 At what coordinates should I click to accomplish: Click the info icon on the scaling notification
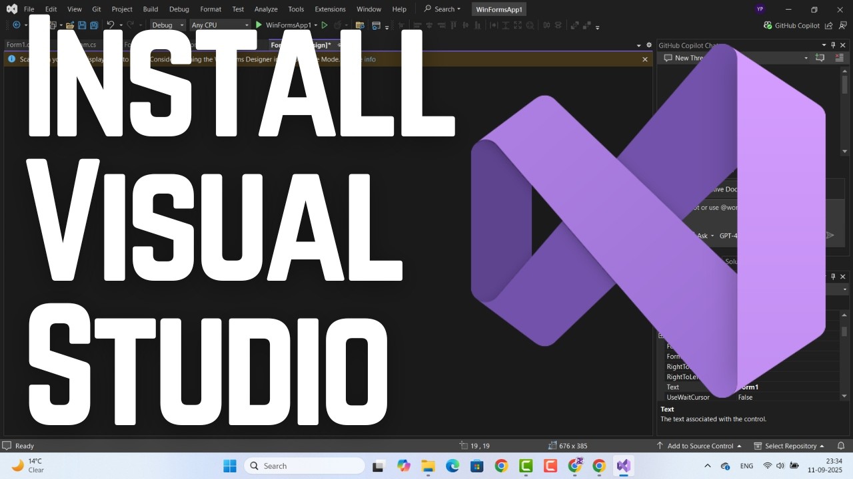click(x=11, y=59)
